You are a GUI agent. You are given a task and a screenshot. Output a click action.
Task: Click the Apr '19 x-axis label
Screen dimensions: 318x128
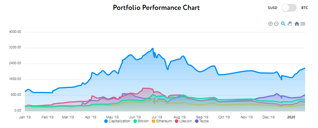pyautogui.click(x=90, y=117)
